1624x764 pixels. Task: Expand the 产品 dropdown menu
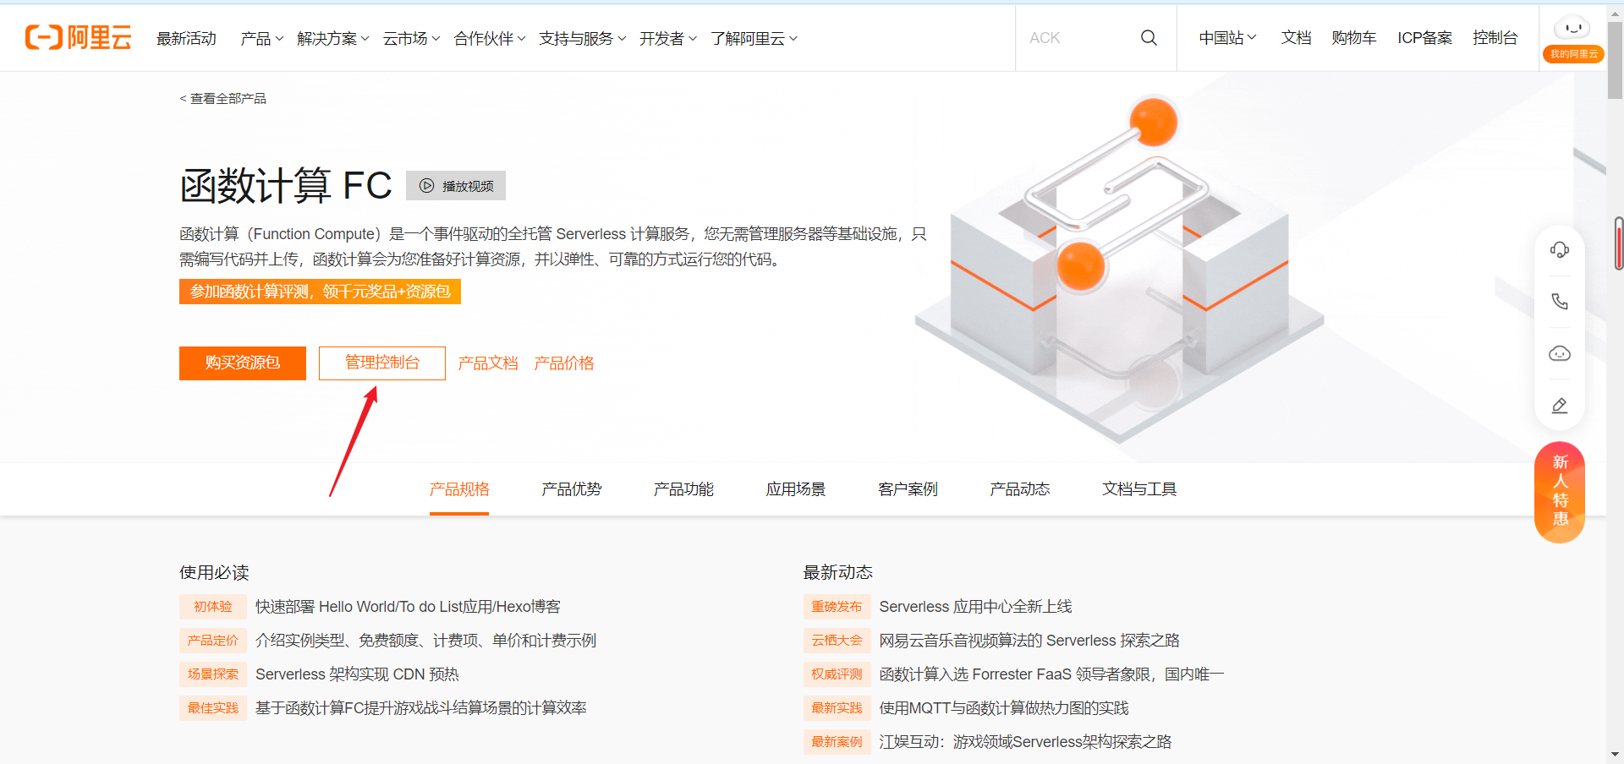pyautogui.click(x=261, y=38)
